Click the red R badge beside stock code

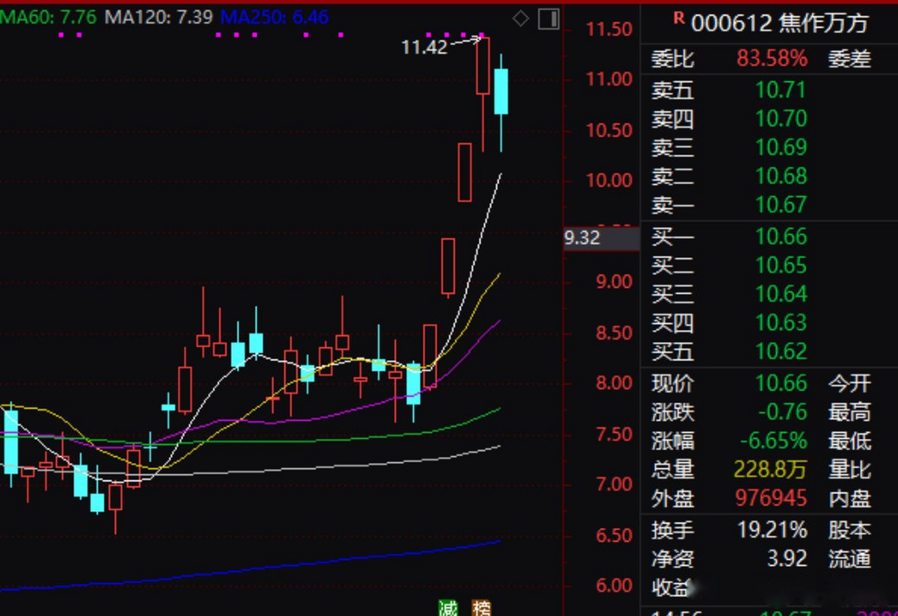pos(679,18)
